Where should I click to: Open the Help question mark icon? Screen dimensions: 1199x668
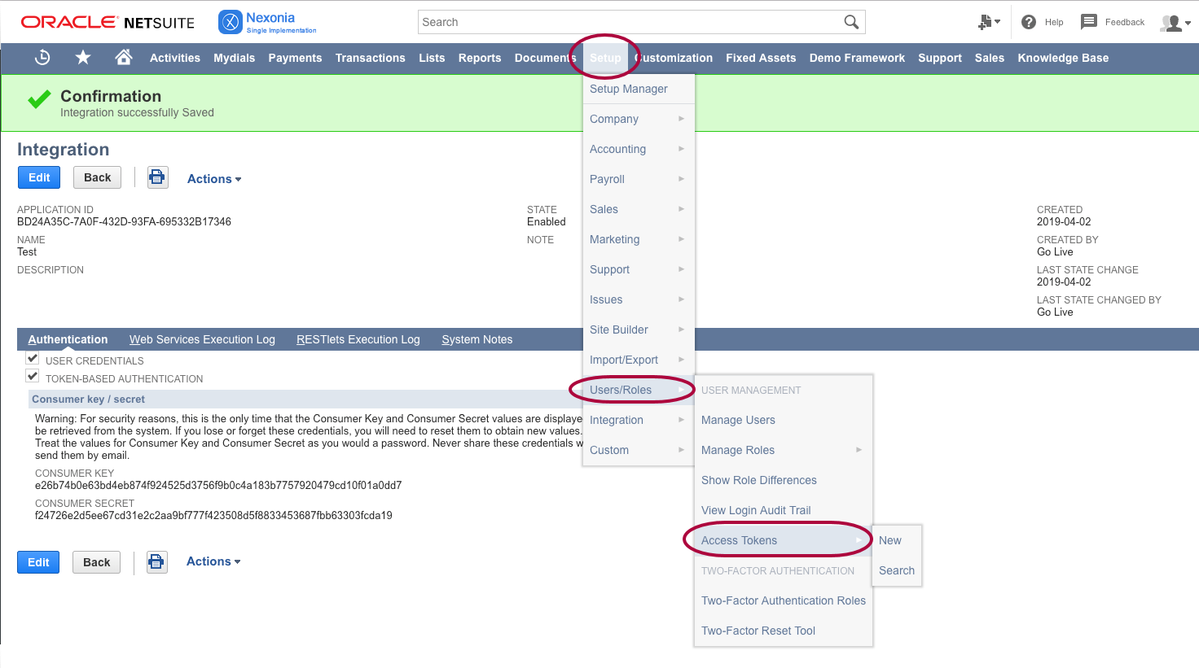pos(1029,22)
